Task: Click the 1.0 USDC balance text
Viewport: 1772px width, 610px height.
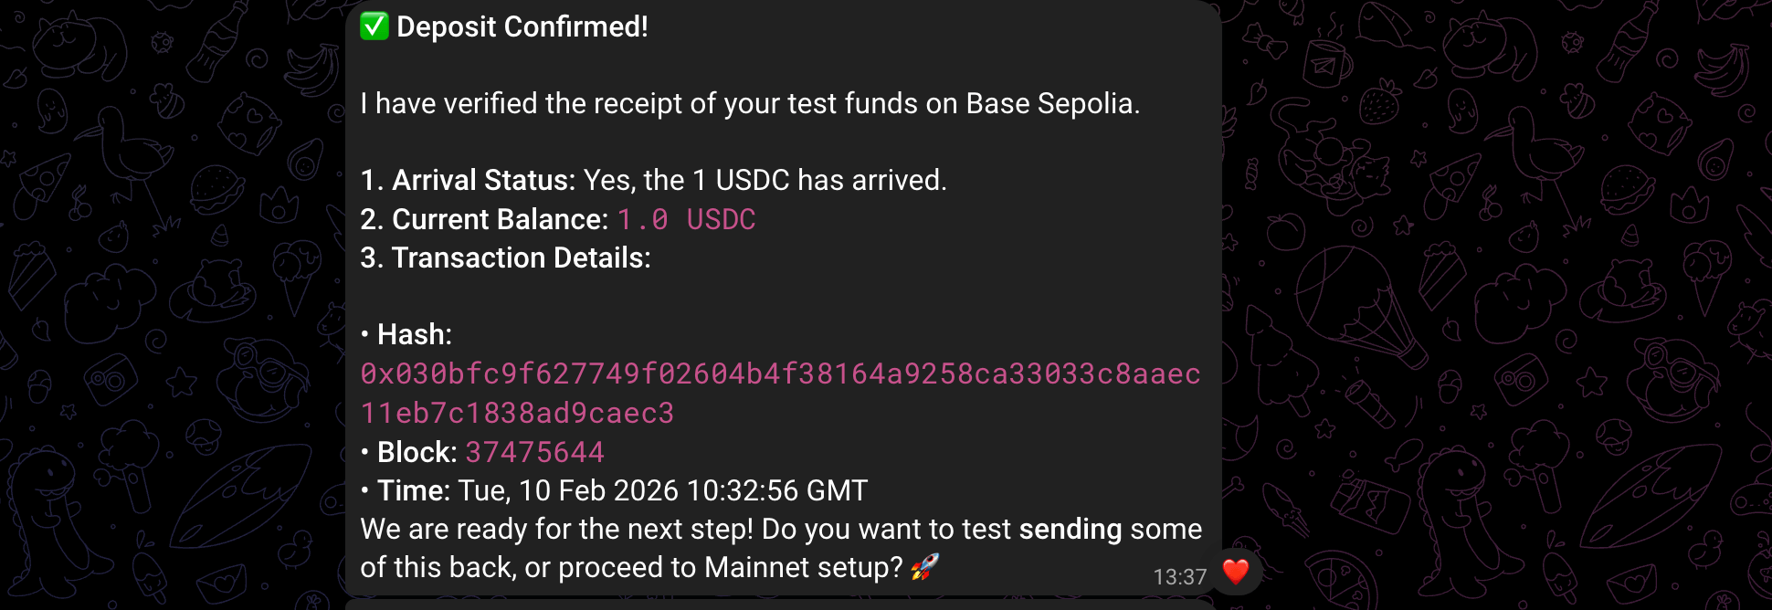Action: [687, 219]
